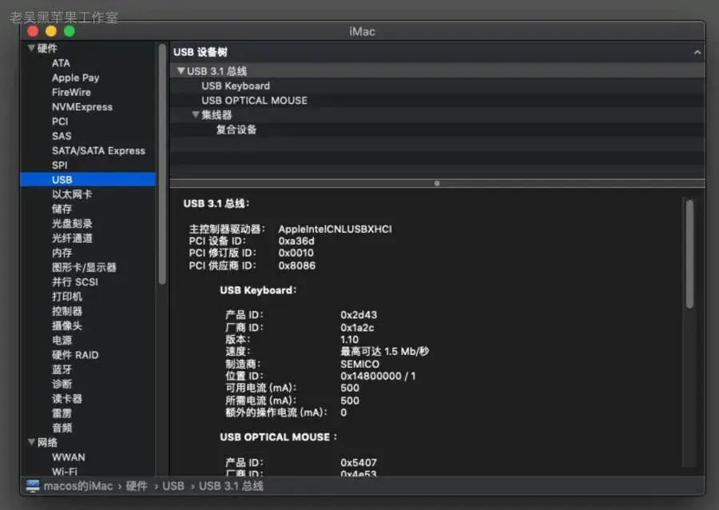Select 摄像头 in the sidebar
Viewport: 719px width, 510px height.
tap(67, 326)
